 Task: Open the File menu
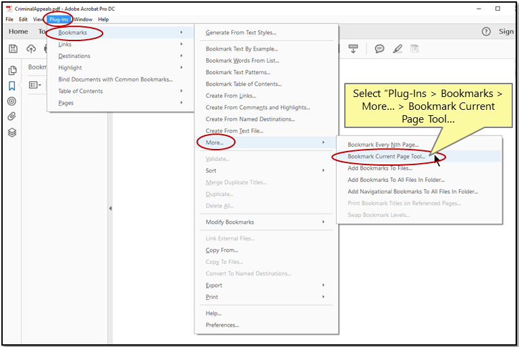[x=9, y=20]
